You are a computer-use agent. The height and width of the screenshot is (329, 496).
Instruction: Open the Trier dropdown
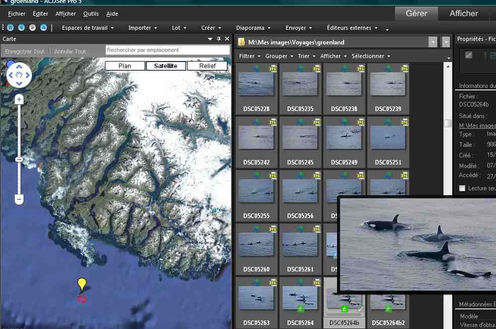click(x=307, y=56)
